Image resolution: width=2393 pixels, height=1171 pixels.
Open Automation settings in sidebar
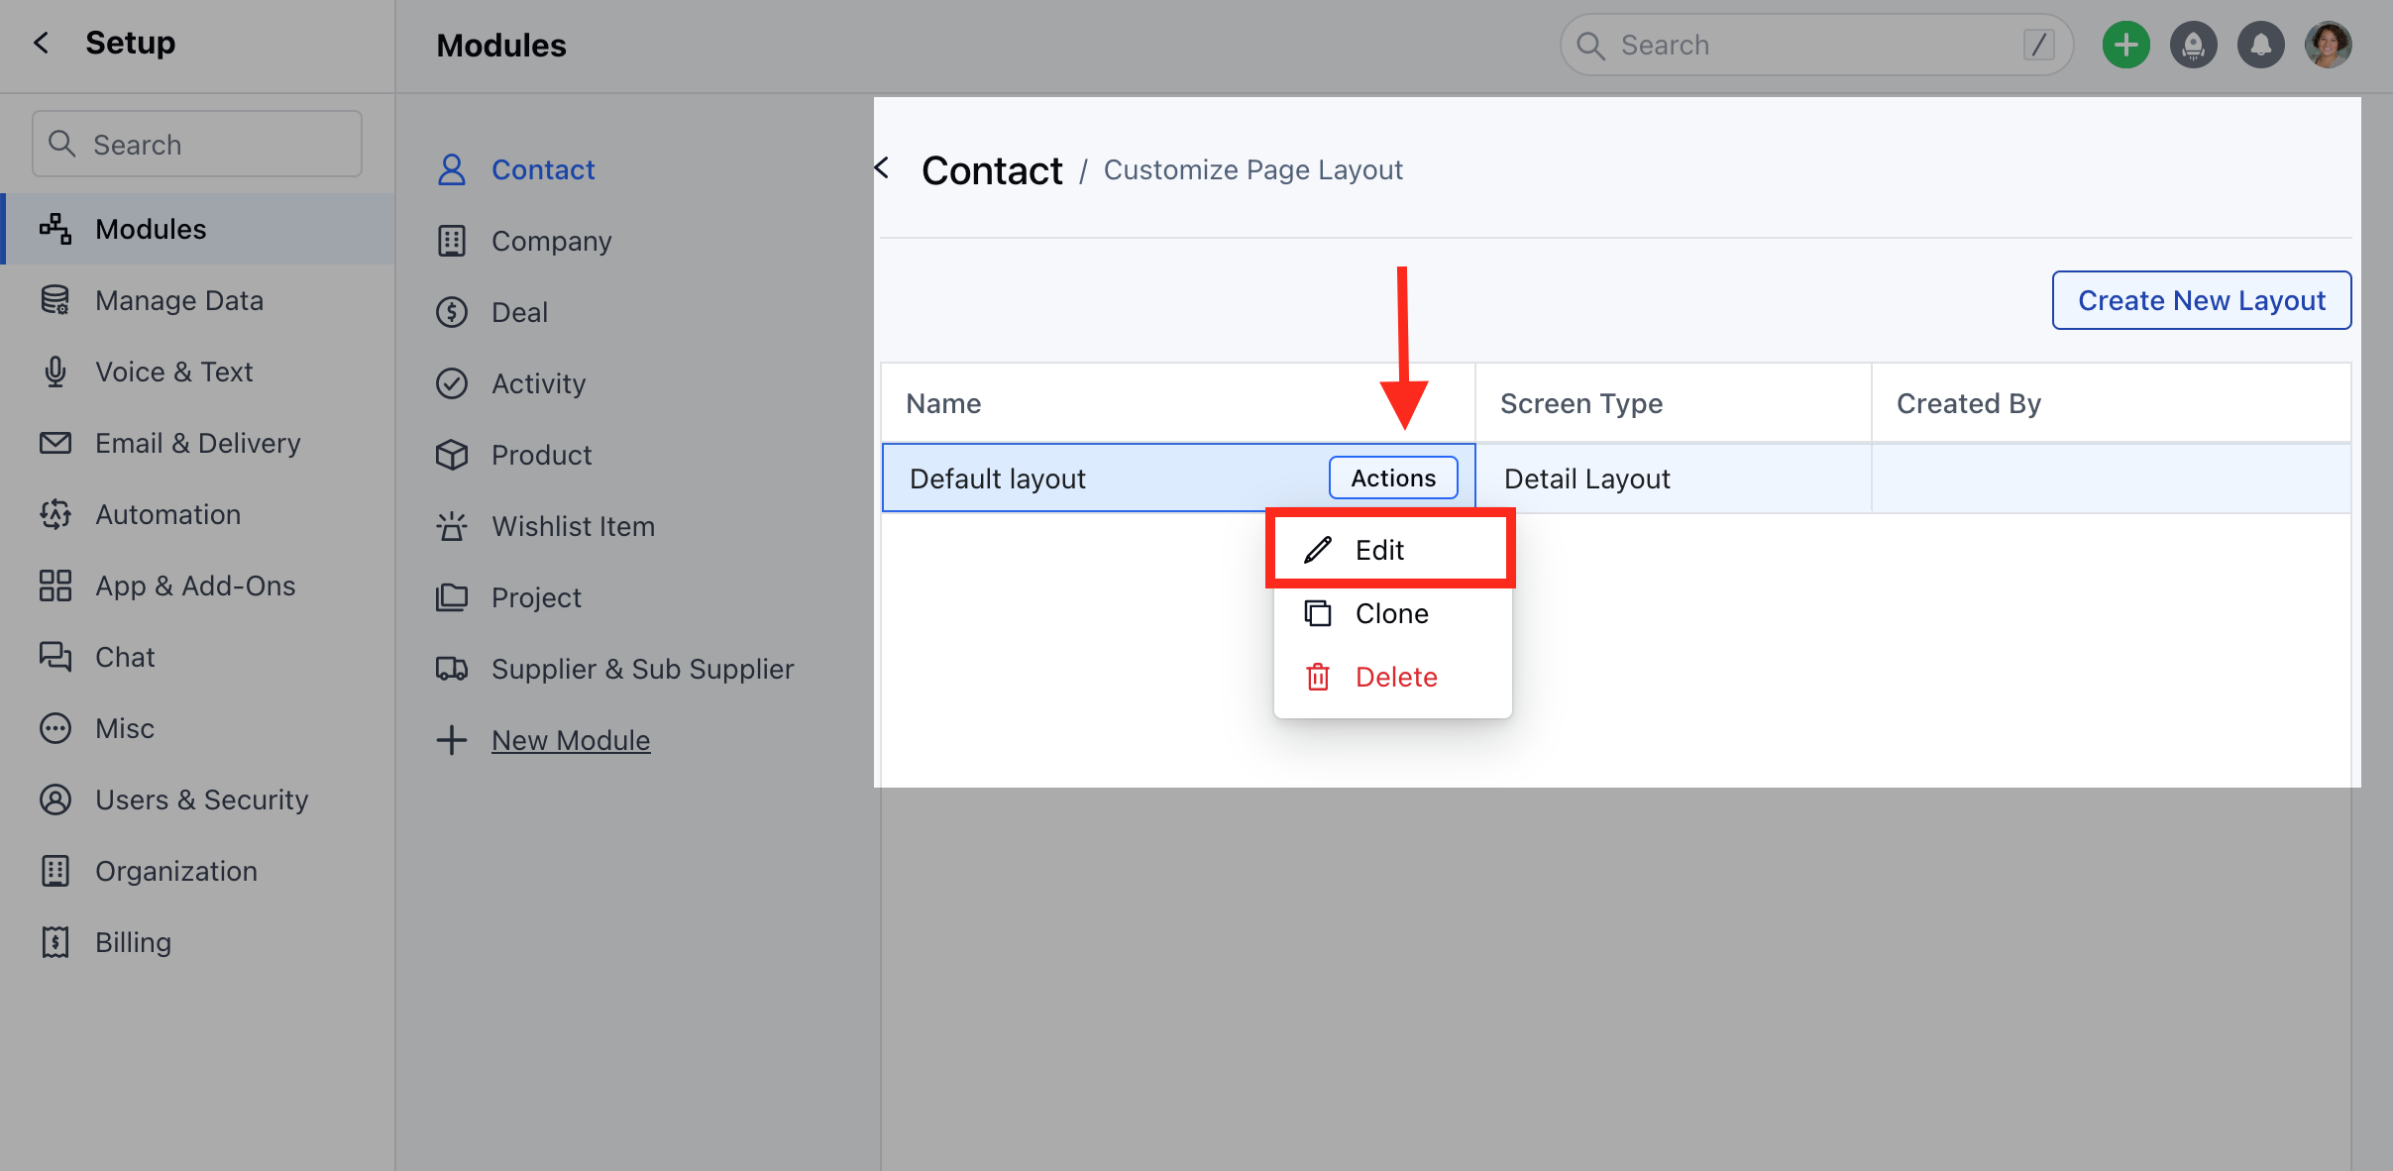(167, 514)
